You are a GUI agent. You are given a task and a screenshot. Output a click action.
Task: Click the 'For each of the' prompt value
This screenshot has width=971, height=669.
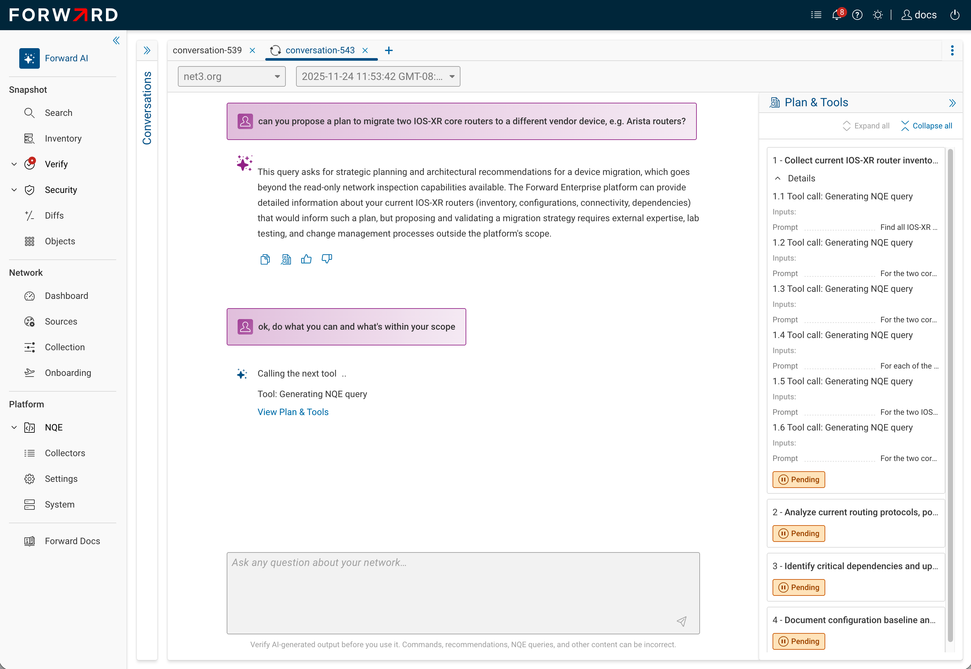pos(909,366)
